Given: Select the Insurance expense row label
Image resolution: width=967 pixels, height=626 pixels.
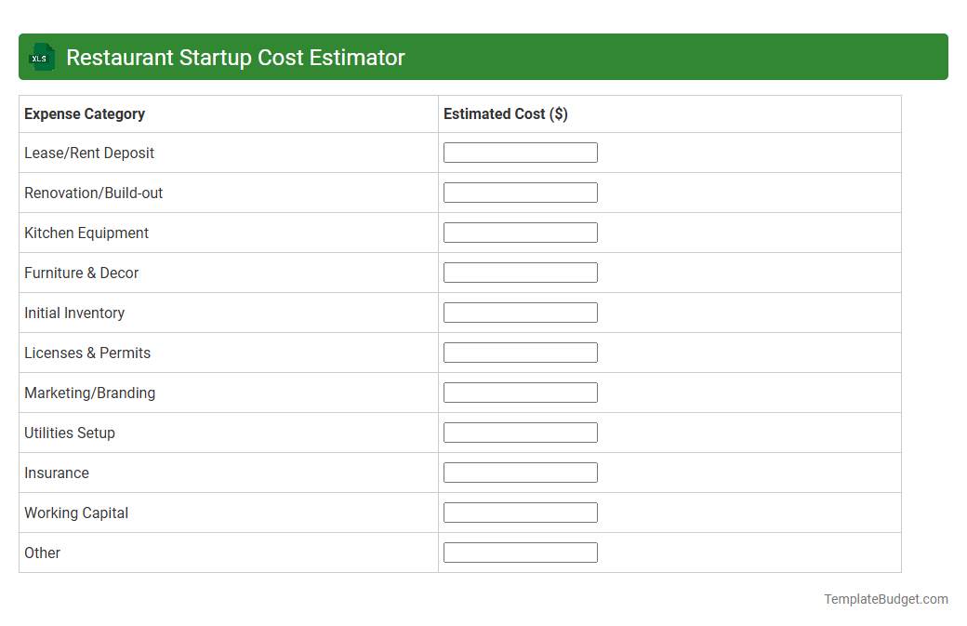Looking at the screenshot, I should (x=57, y=473).
